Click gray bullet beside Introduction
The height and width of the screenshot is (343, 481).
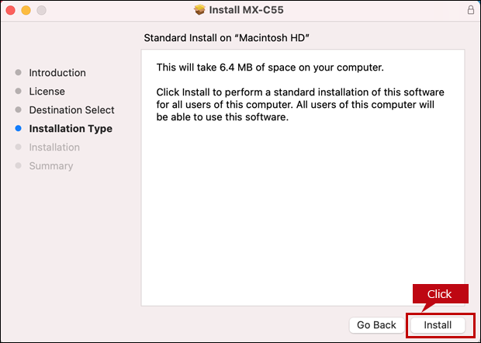(19, 73)
